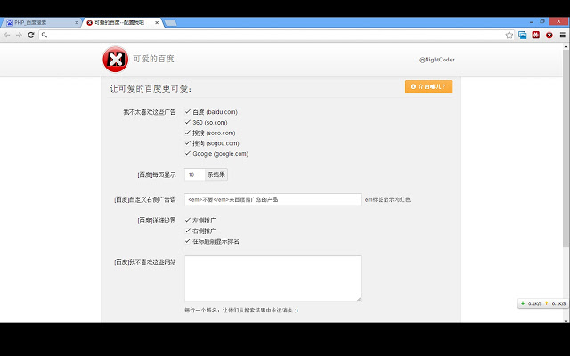Screen dimensions: 570x356
Task: Click the results-per-page field showing 10
Action: pos(195,174)
